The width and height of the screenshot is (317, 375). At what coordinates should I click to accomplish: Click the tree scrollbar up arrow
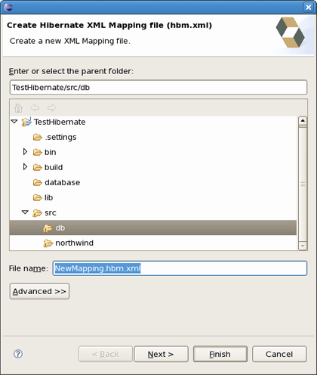click(303, 121)
